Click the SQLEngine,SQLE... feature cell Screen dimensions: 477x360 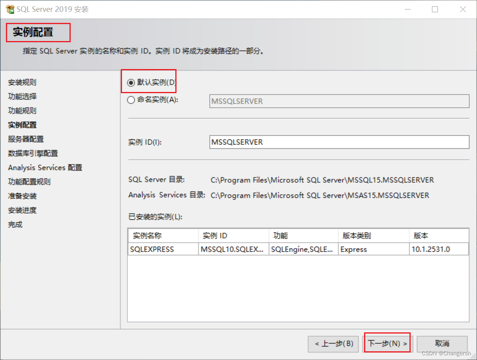[304, 249]
